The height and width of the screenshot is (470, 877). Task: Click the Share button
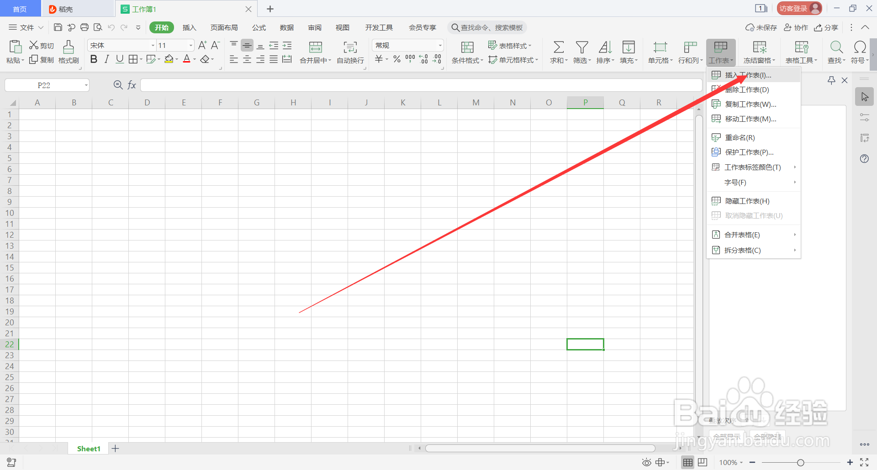coord(826,27)
